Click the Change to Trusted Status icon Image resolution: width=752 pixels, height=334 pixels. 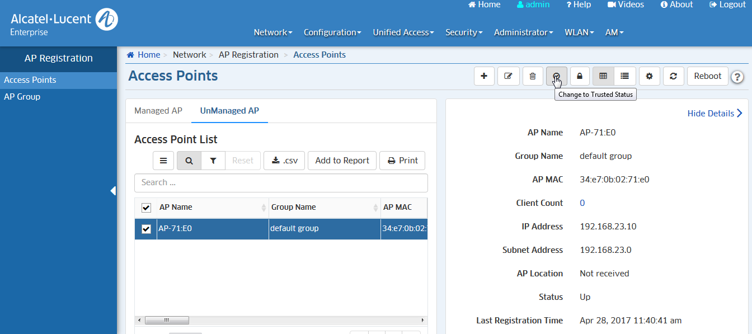[557, 76]
